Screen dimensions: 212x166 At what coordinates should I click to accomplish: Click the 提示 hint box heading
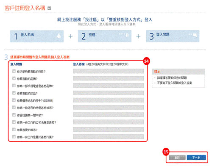(x=157, y=72)
